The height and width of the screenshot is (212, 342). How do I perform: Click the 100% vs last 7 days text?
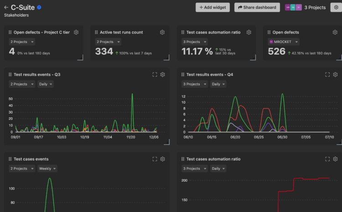(135, 53)
